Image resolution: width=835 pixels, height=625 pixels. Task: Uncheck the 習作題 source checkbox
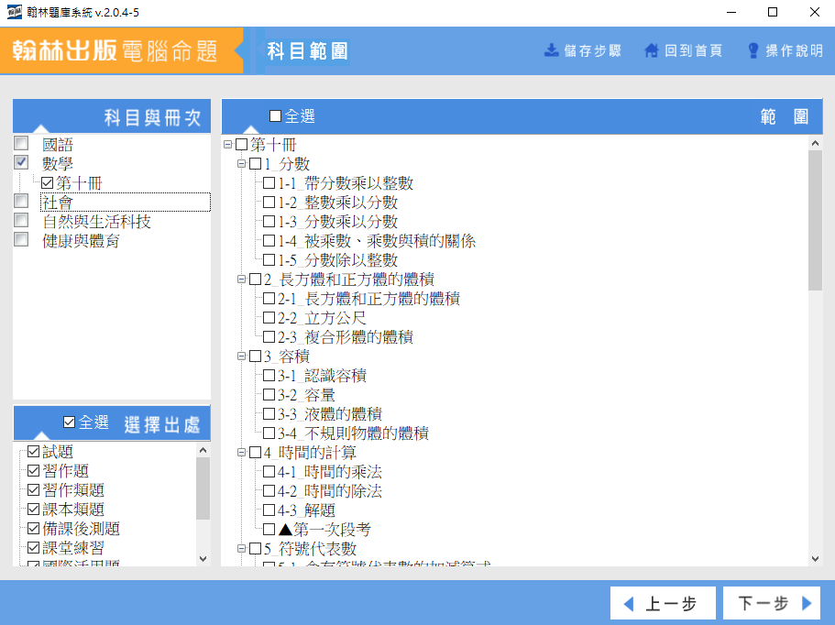pyautogui.click(x=34, y=471)
